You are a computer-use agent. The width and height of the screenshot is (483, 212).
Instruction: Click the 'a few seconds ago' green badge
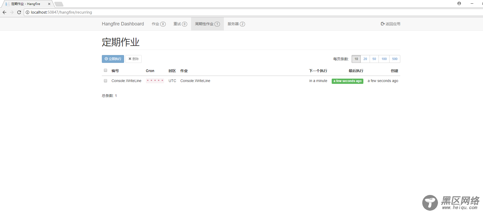click(347, 81)
